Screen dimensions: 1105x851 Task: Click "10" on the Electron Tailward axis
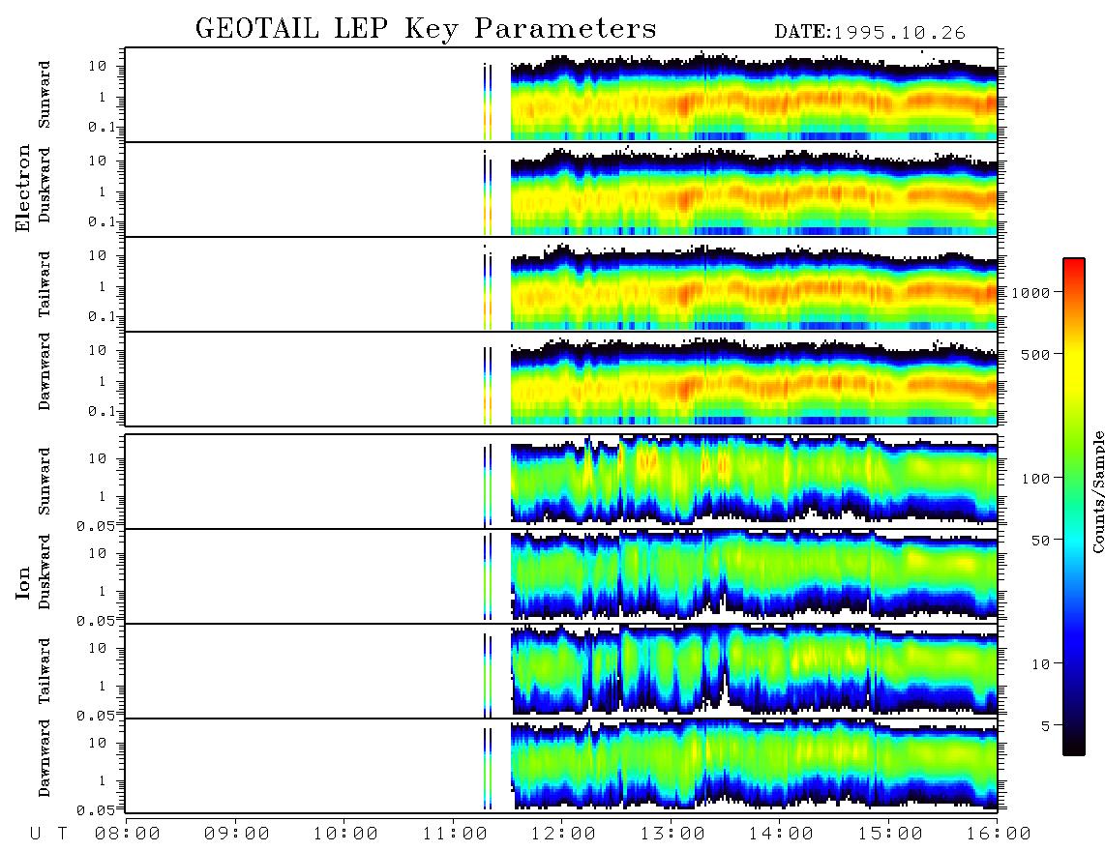pyautogui.click(x=98, y=255)
